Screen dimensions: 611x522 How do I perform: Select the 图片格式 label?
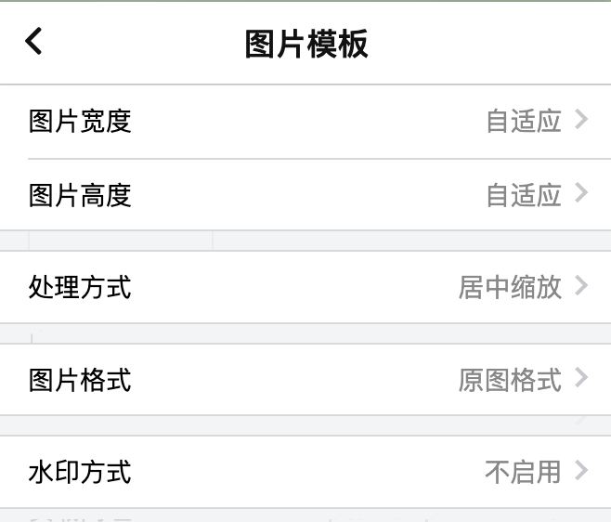coord(80,380)
